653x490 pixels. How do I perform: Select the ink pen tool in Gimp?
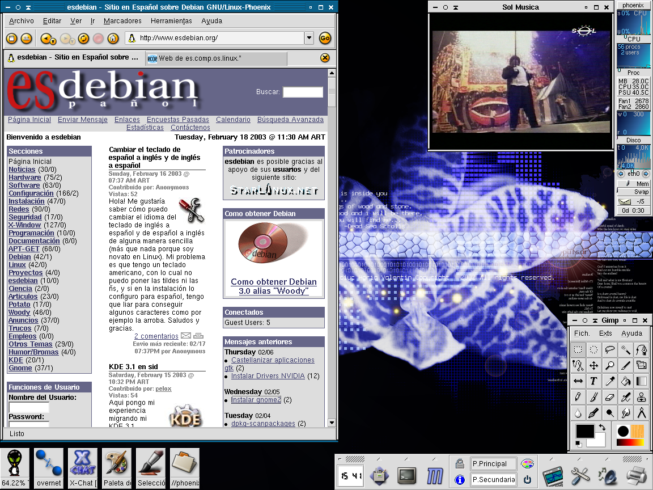593,413
